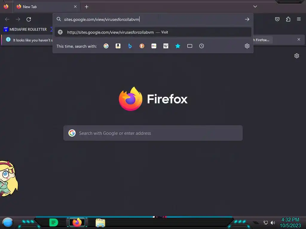Screen dimensions: 306x229
Task: Open Firefox View pinned tab
Action: pyautogui.click(x=6, y=7)
